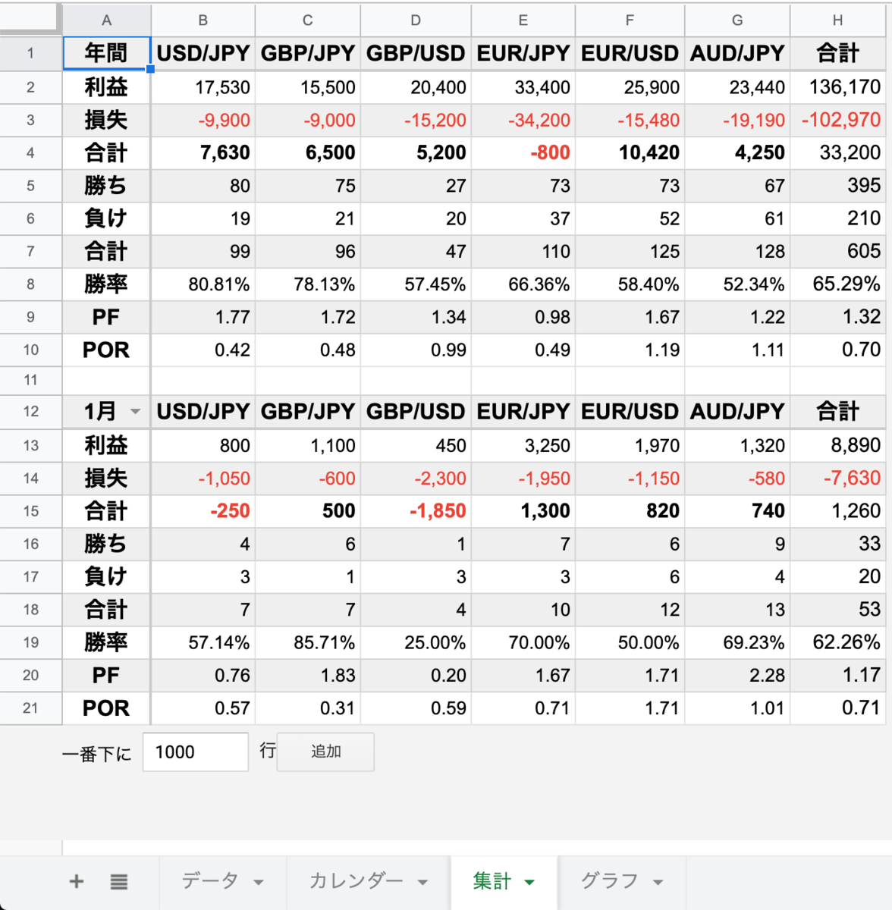Select the cell with value 10,420

pyautogui.click(x=630, y=152)
